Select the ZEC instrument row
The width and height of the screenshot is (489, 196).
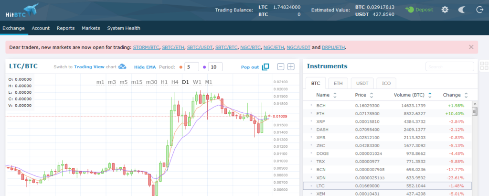tap(387, 145)
